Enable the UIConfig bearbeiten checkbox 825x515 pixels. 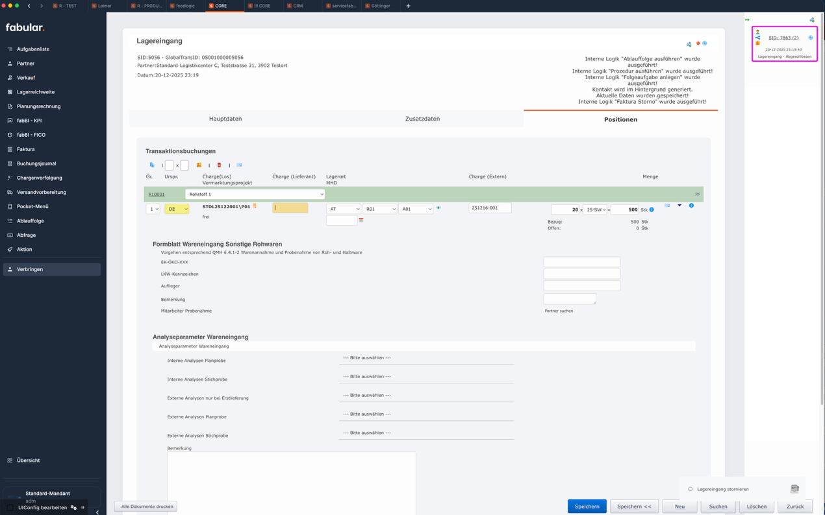click(10, 508)
